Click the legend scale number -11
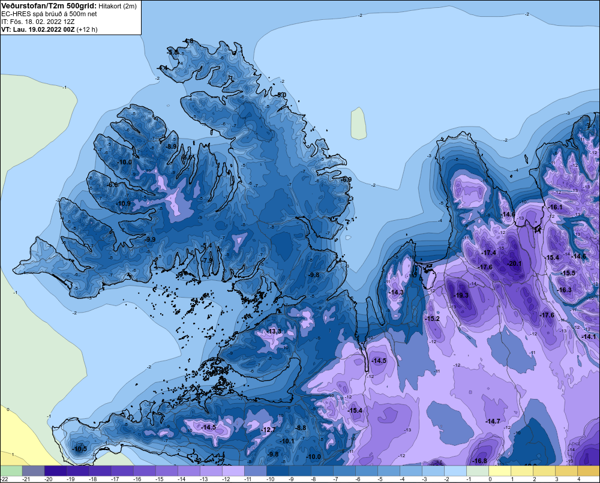This screenshot has width=600, height=483. (248, 479)
